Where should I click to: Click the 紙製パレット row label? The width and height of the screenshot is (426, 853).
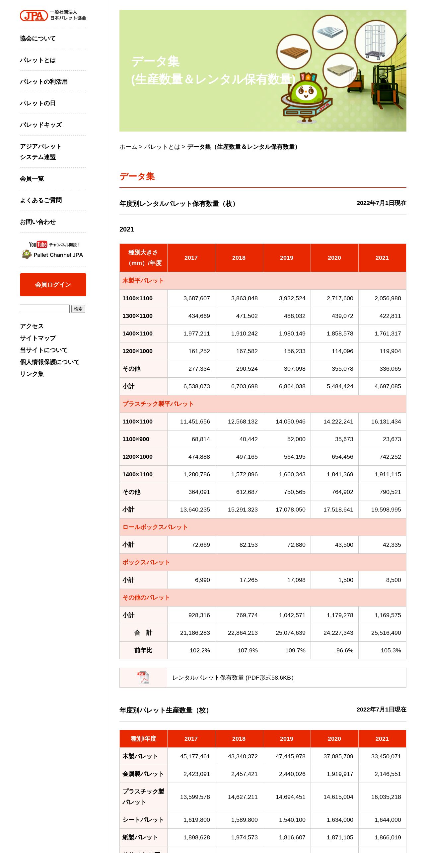click(x=143, y=837)
